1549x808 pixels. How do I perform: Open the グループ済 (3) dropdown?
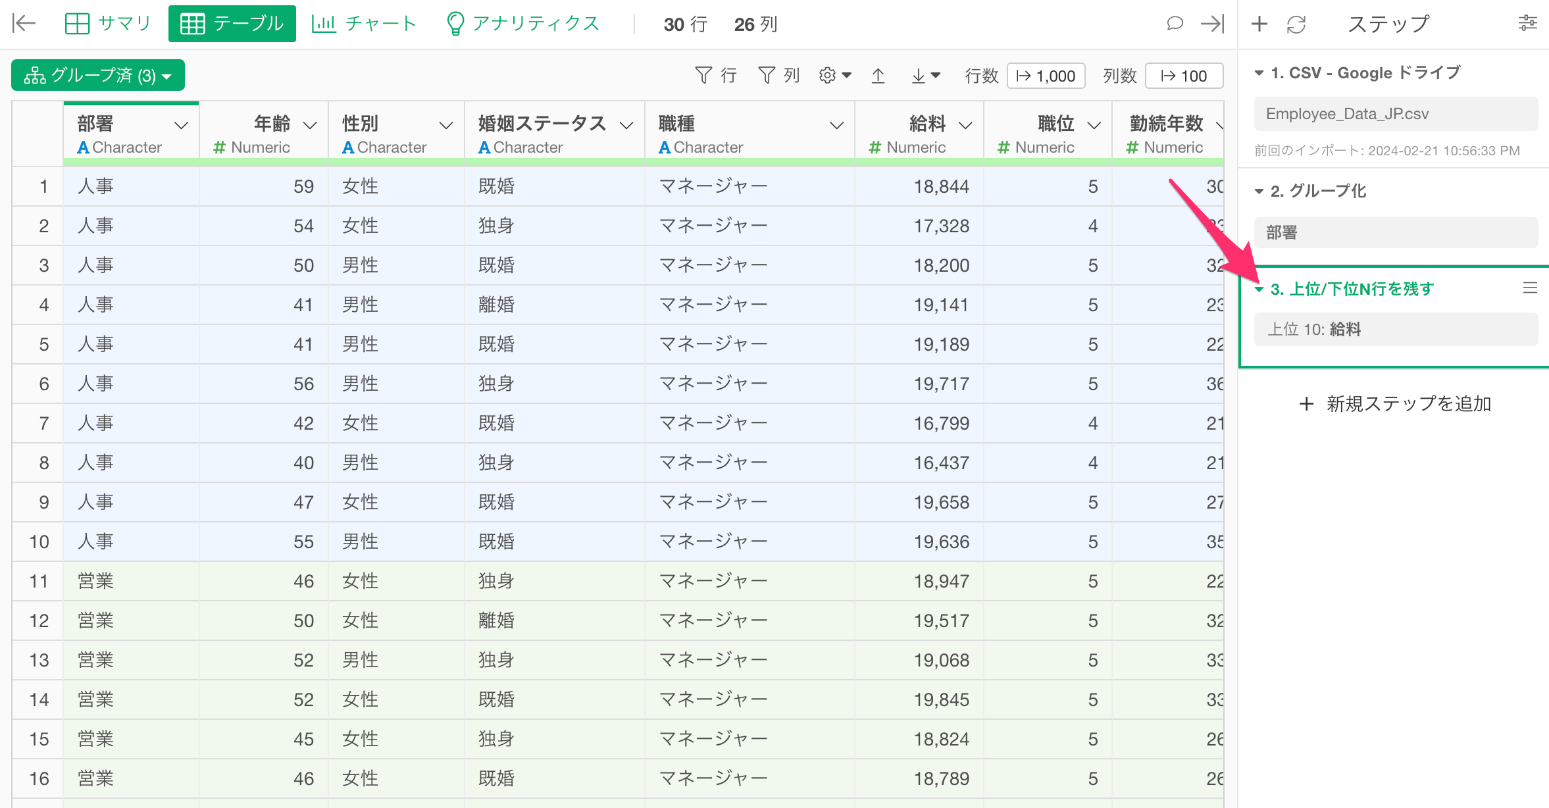[98, 76]
